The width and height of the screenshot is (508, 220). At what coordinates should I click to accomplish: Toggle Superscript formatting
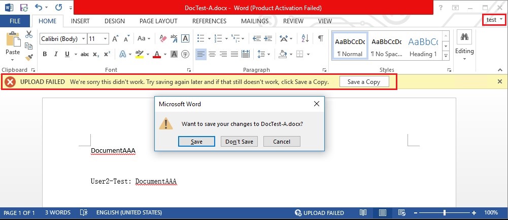107,54
